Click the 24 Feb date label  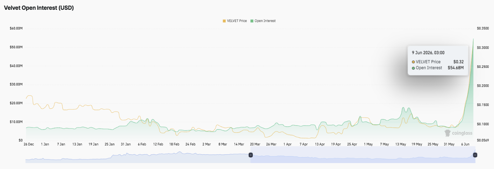click(x=191, y=144)
